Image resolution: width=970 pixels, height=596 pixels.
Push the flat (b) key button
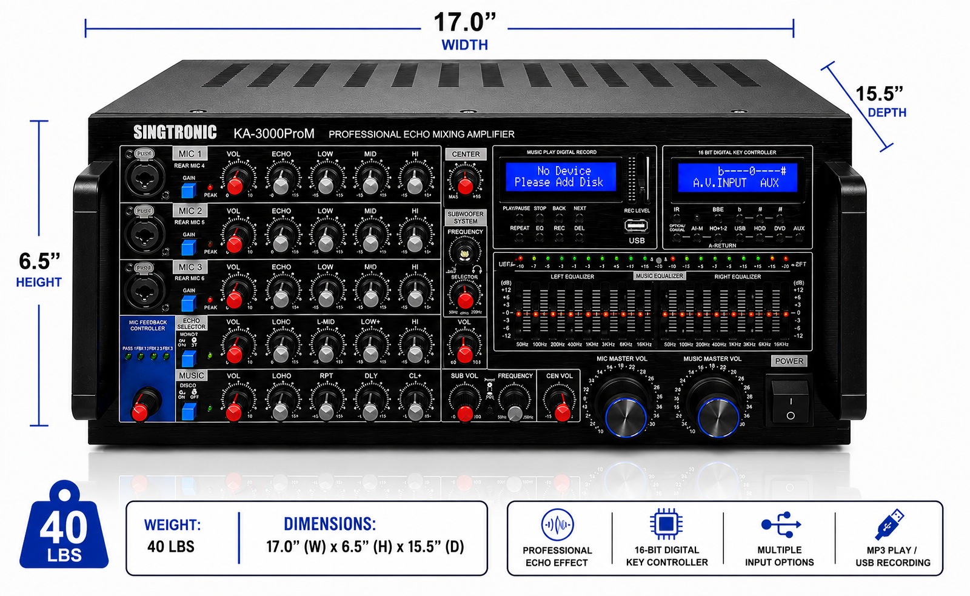(739, 218)
